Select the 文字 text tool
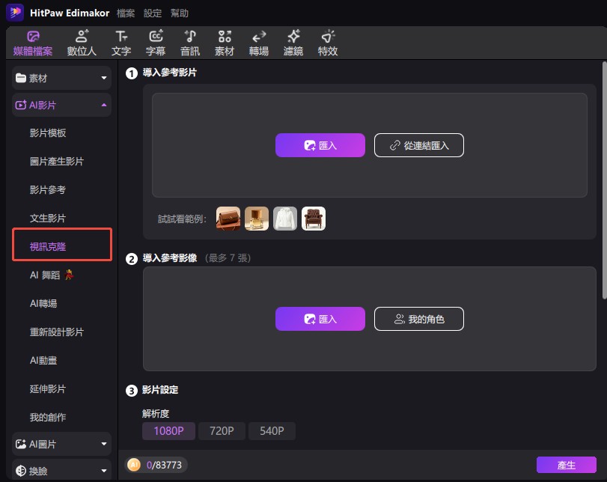607x482 pixels. pyautogui.click(x=121, y=43)
